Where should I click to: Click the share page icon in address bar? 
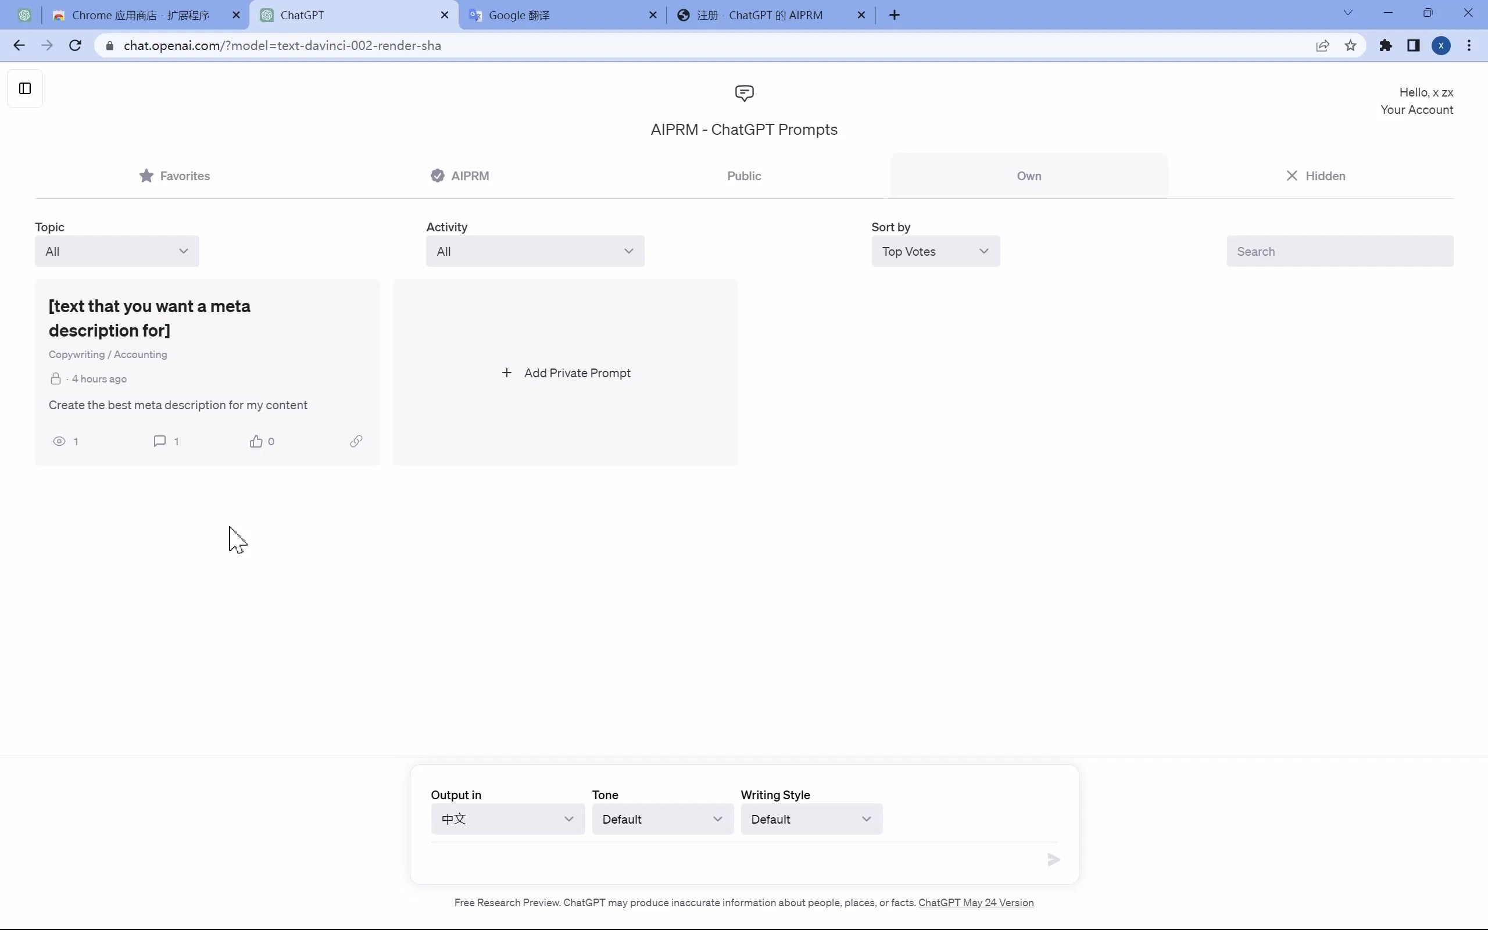click(1322, 45)
